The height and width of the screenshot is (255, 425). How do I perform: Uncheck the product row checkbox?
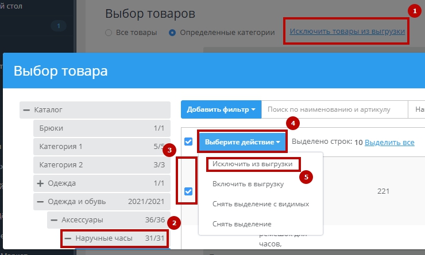click(188, 191)
